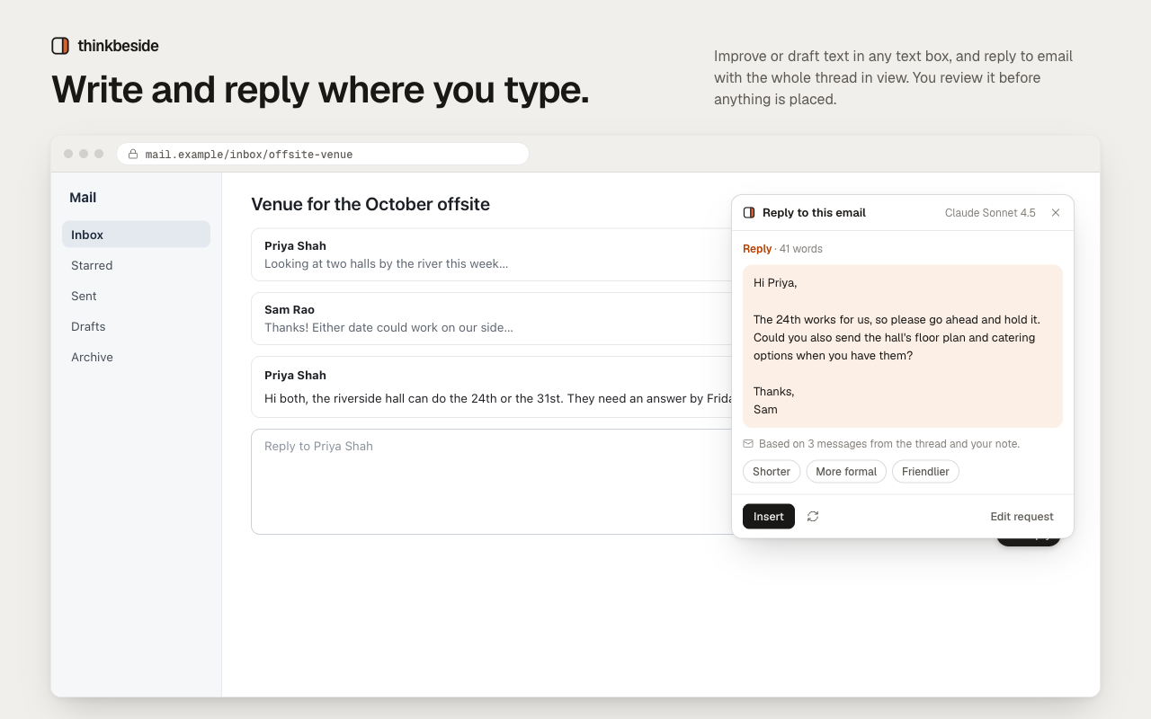The width and height of the screenshot is (1151, 719).
Task: Insert the drafted reply
Action: coord(769,517)
